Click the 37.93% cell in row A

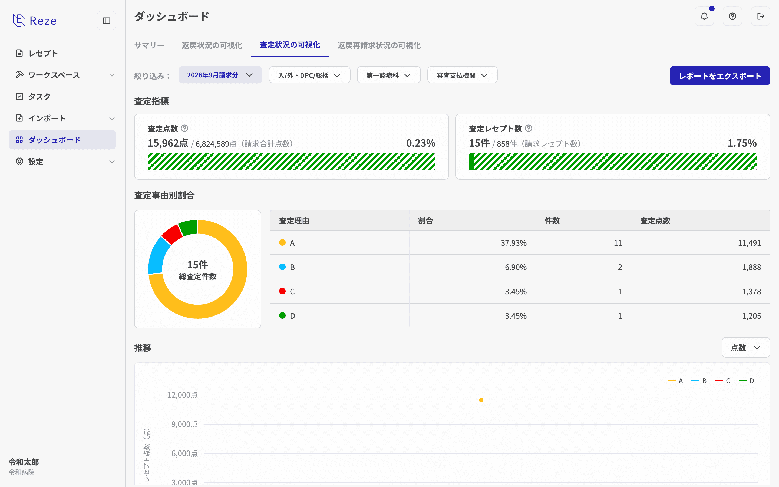click(472, 243)
